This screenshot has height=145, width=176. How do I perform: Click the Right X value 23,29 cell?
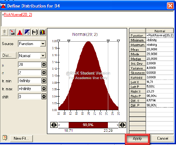coord(160,91)
